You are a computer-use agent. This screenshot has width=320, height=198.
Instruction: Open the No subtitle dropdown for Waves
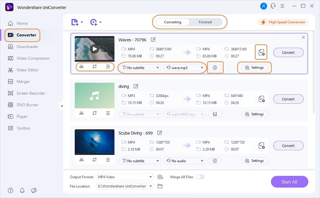140,68
